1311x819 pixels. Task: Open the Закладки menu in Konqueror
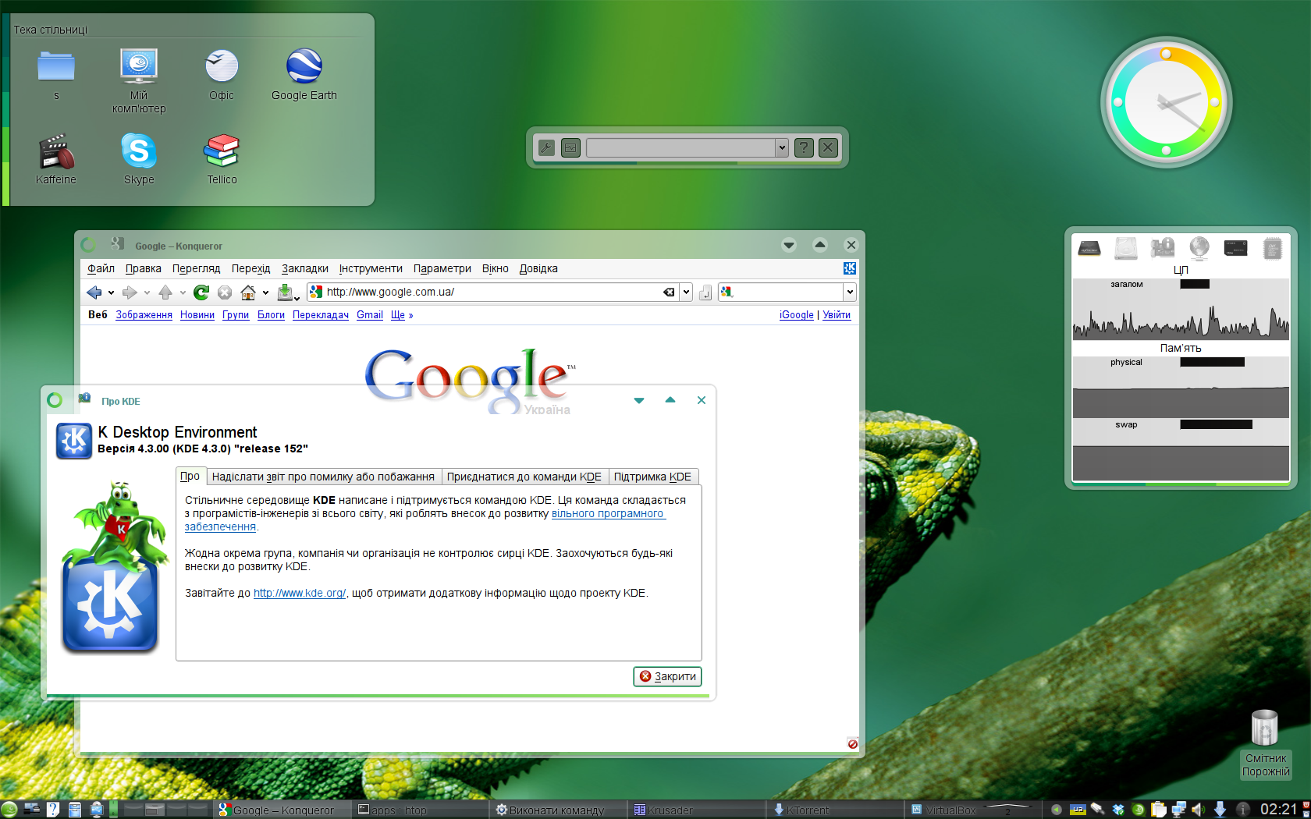click(x=305, y=268)
